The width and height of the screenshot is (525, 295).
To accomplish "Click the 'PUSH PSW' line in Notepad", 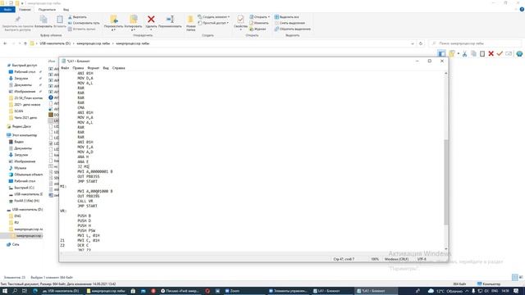I will [86, 230].
